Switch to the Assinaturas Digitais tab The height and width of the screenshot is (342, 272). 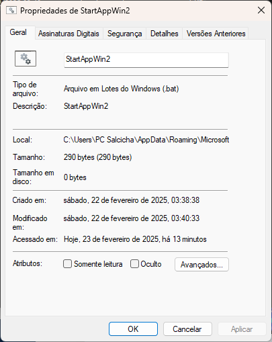(x=69, y=34)
